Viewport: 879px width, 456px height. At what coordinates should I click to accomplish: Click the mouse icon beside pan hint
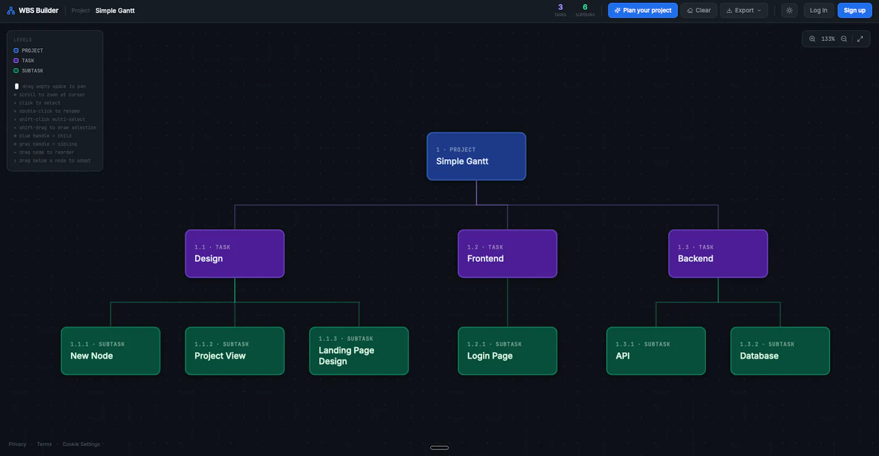[x=16, y=87]
